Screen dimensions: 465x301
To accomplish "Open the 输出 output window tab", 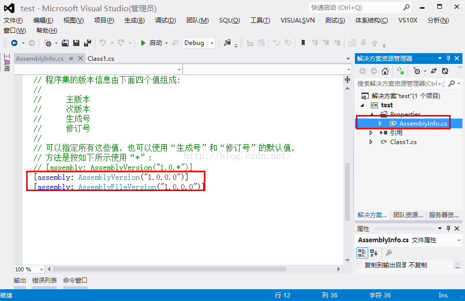I will tap(20, 280).
